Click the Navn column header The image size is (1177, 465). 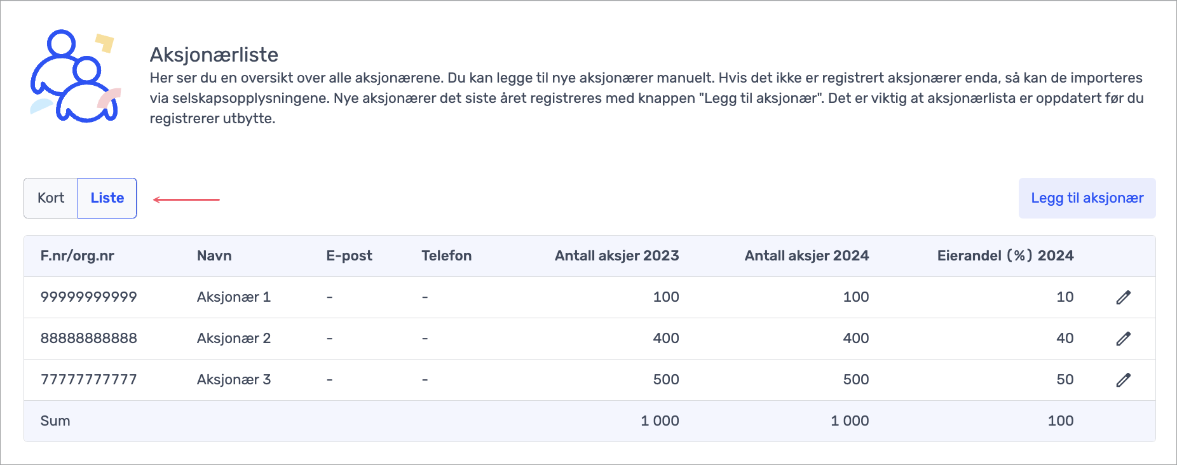click(x=214, y=256)
